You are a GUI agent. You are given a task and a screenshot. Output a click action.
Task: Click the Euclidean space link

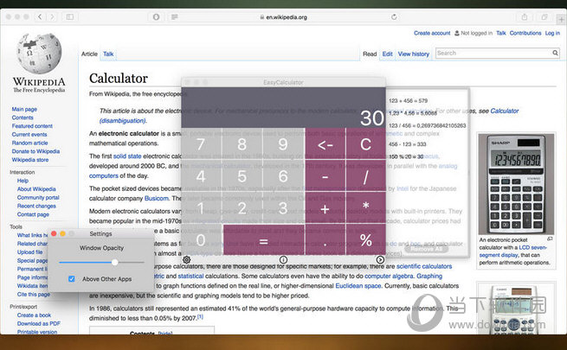click(x=358, y=286)
